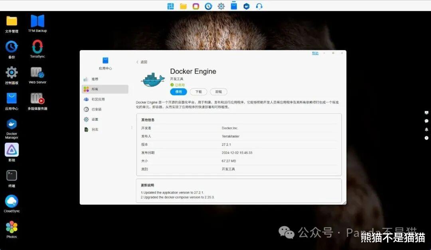The image size is (431, 250).
Task: Open 设置 in the App Center sidebar
Action: pos(105,119)
